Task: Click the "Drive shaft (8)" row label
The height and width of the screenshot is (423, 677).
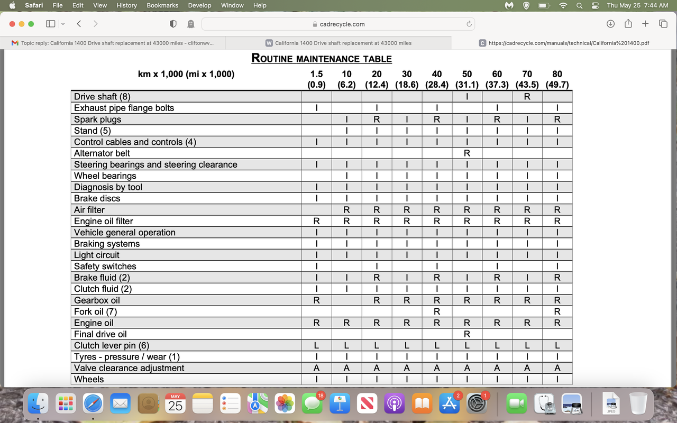Action: (102, 96)
